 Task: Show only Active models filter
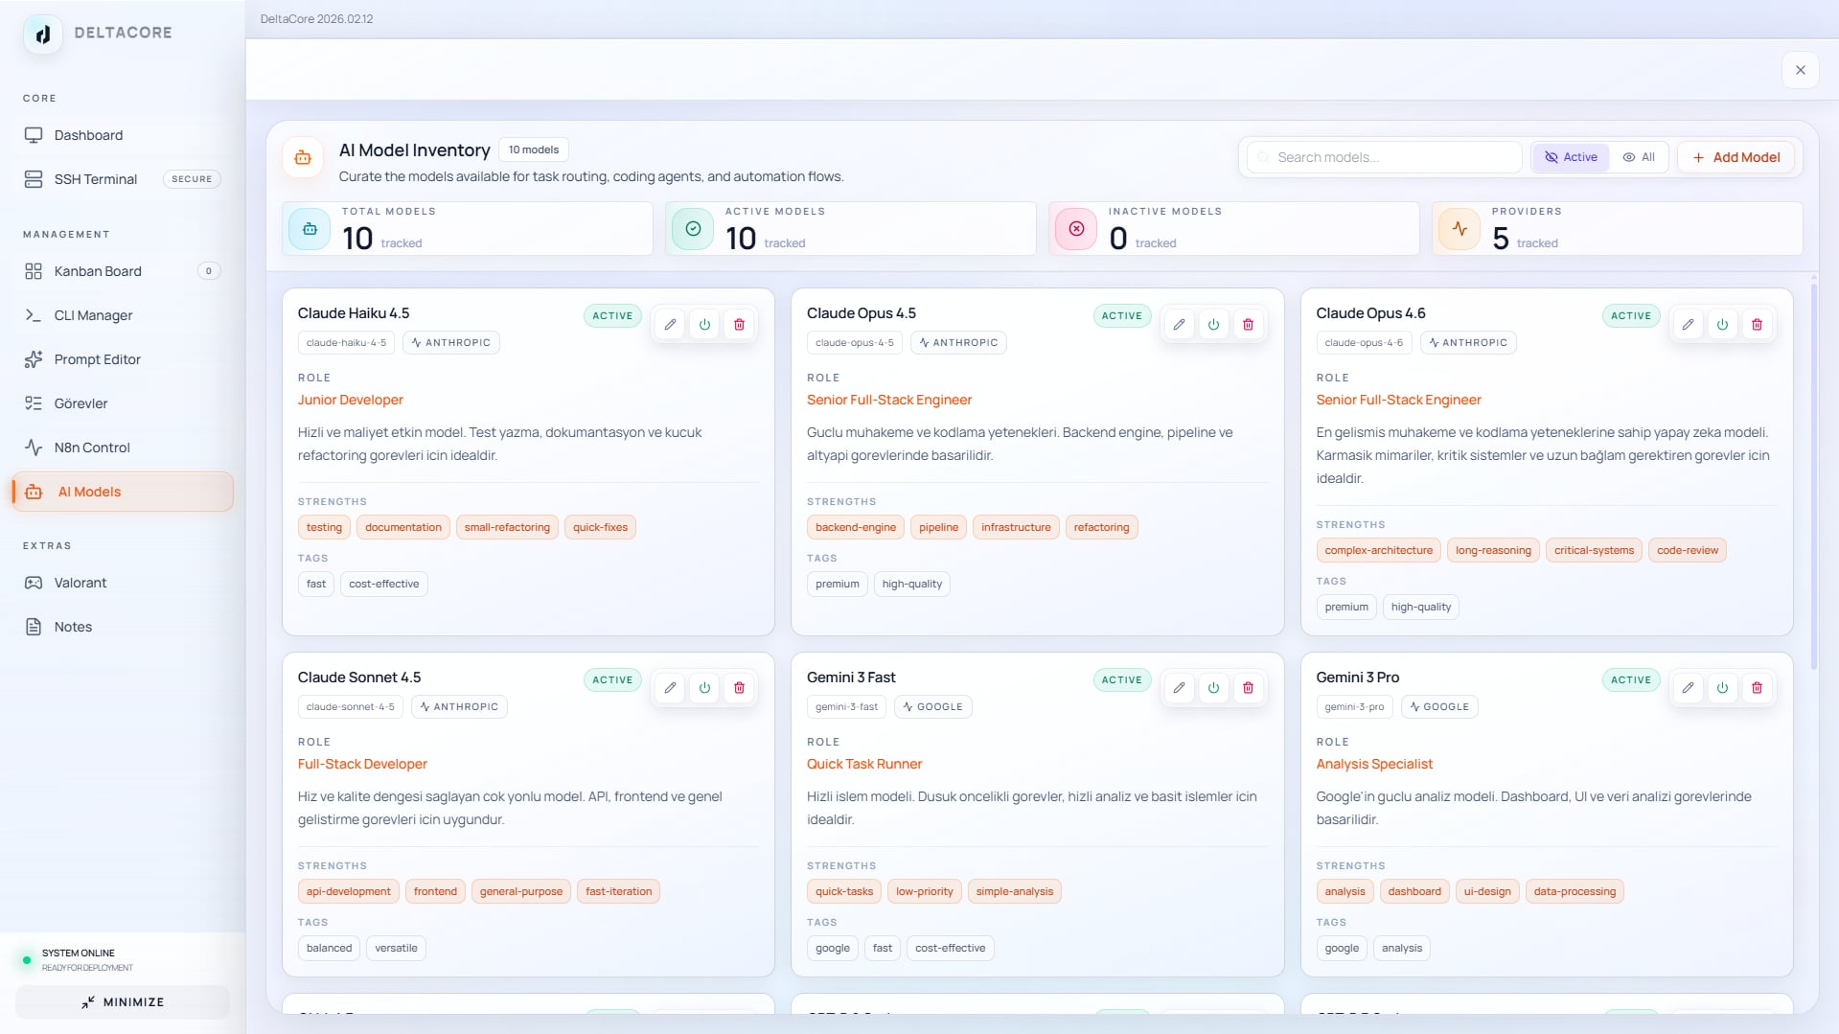click(x=1571, y=157)
